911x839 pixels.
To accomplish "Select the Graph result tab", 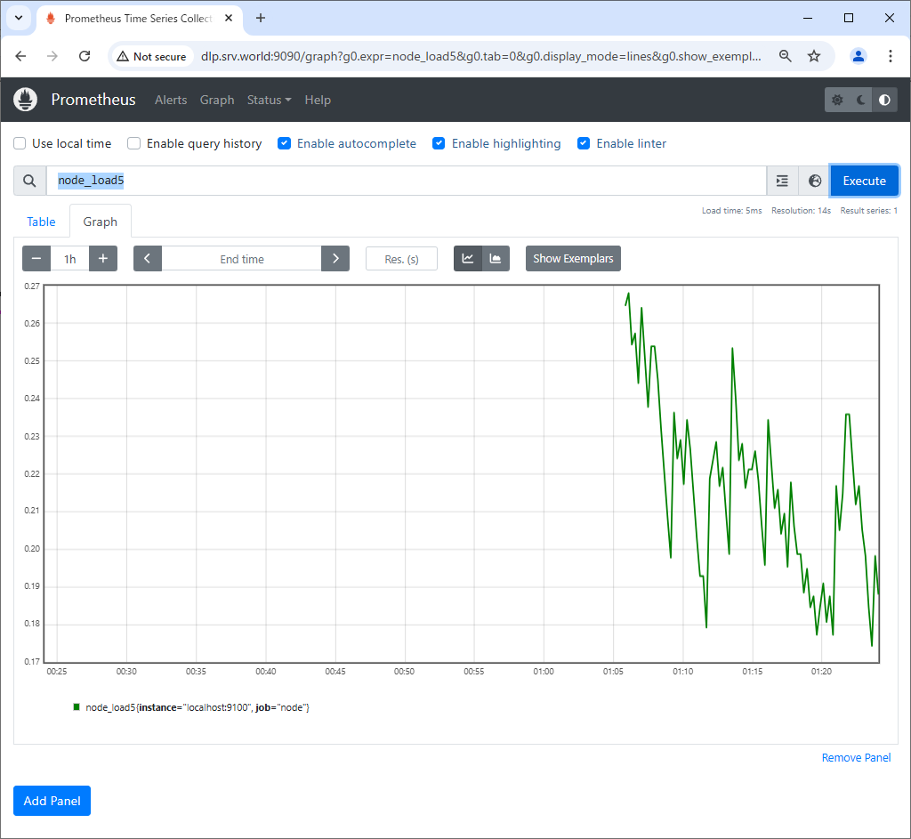I will [x=100, y=222].
